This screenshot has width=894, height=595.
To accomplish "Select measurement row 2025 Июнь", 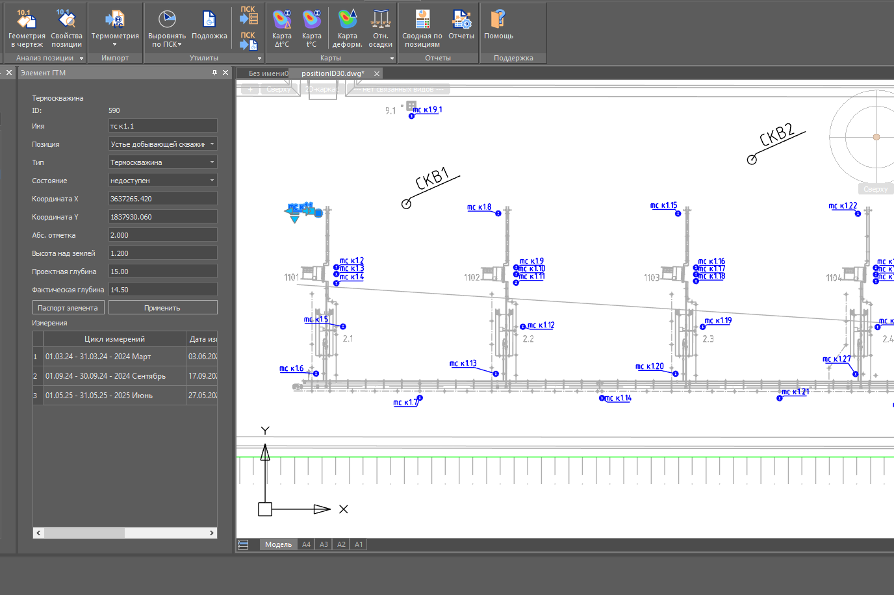I will (125, 396).
